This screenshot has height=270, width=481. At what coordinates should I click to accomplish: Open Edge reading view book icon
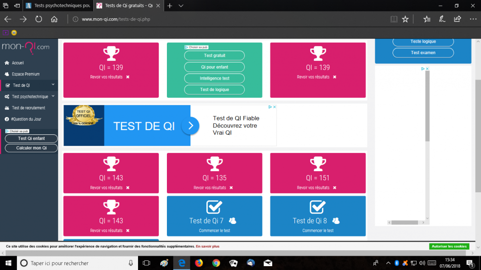pyautogui.click(x=394, y=19)
